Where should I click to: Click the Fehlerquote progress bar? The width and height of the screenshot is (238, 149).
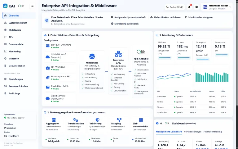click(x=222, y=55)
